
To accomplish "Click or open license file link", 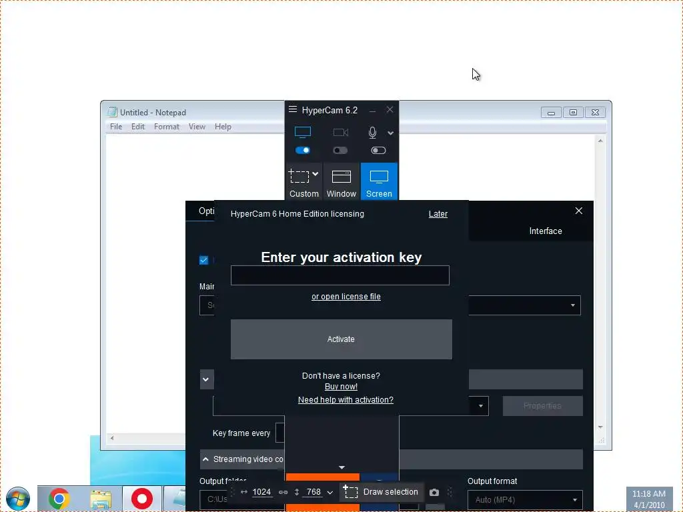I will pos(346,297).
